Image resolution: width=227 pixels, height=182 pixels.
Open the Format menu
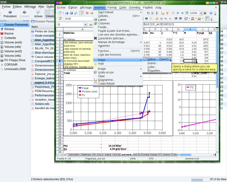coord(112,7)
